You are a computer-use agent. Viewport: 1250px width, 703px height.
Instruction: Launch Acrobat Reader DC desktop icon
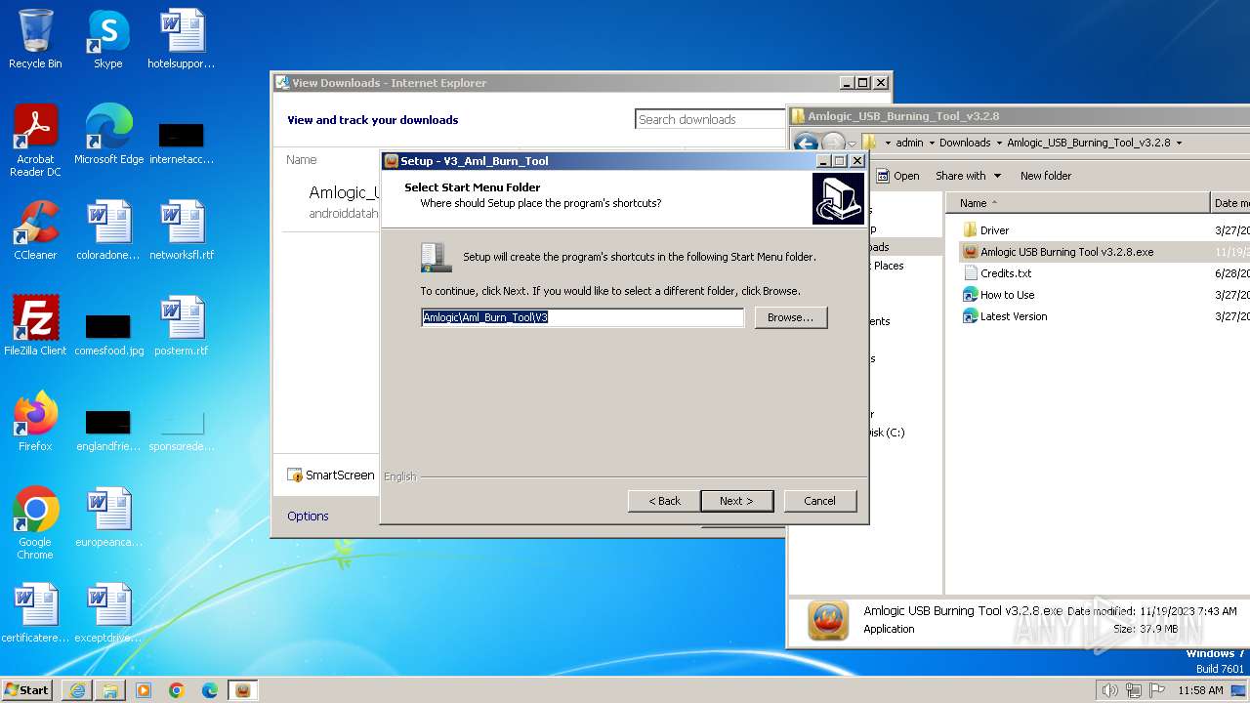[x=35, y=141]
